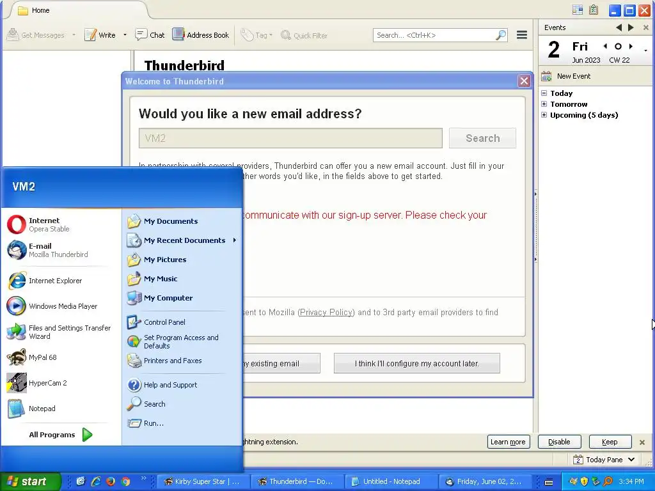Viewport: 655px width, 491px height.
Task: Open the Thunderbird hamburger menu
Action: tap(522, 35)
